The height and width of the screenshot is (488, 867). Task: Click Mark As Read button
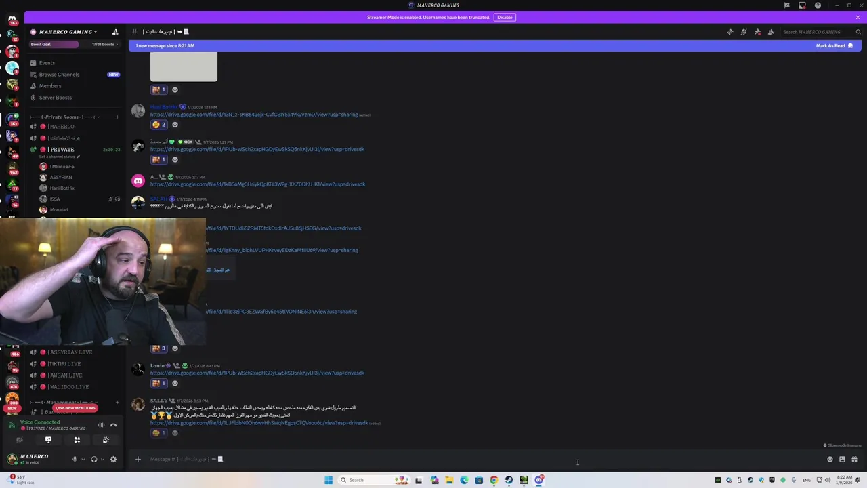pyautogui.click(x=834, y=46)
